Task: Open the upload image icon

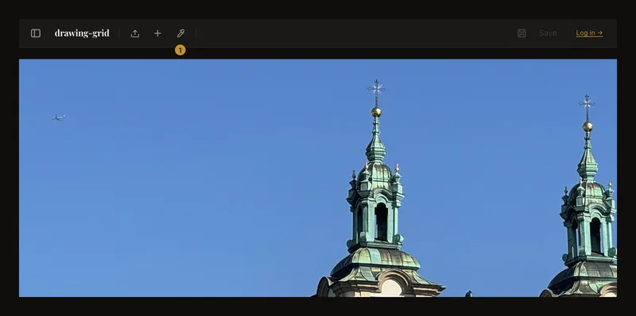Action: pyautogui.click(x=135, y=33)
